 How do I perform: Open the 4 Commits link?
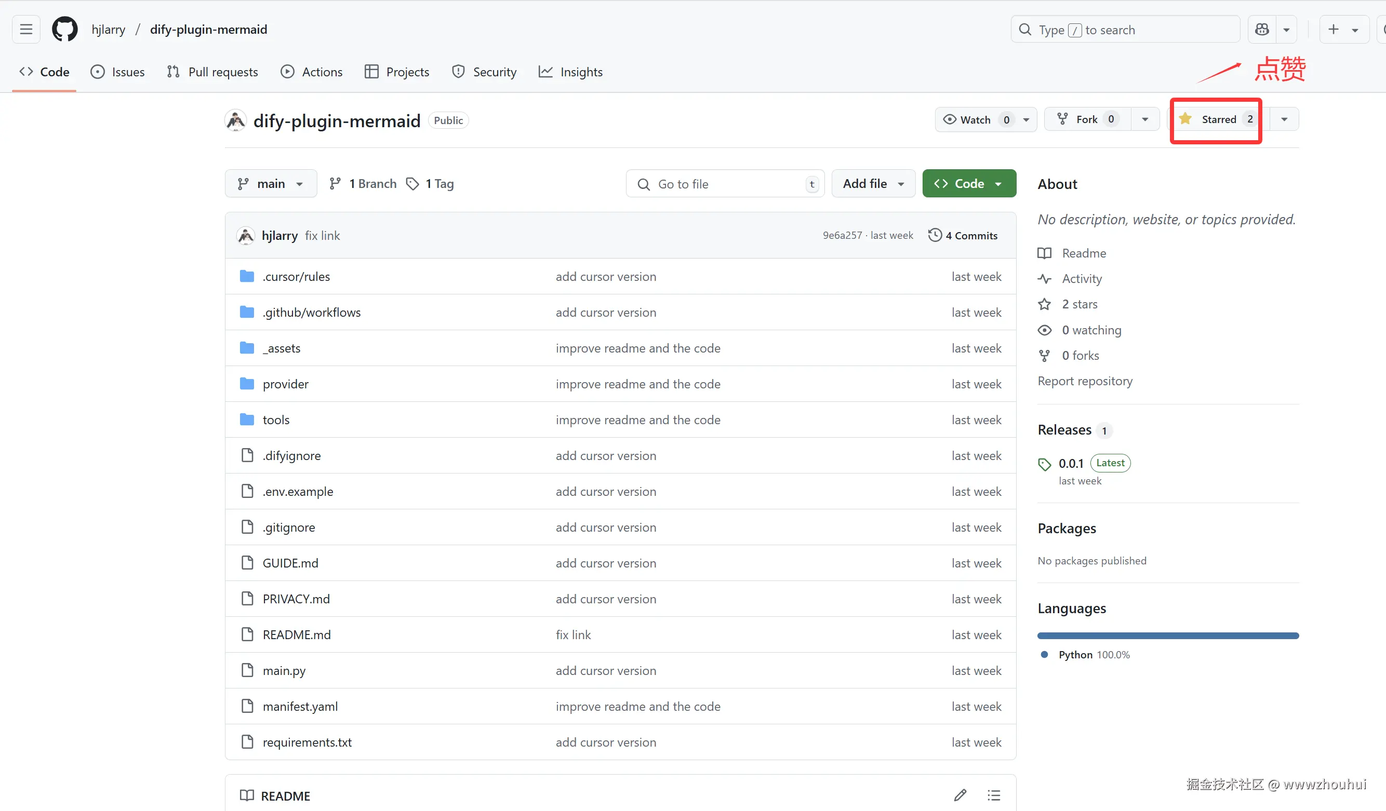[x=963, y=235]
